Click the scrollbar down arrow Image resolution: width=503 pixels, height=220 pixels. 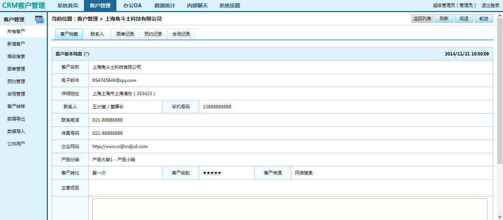[x=500, y=217]
